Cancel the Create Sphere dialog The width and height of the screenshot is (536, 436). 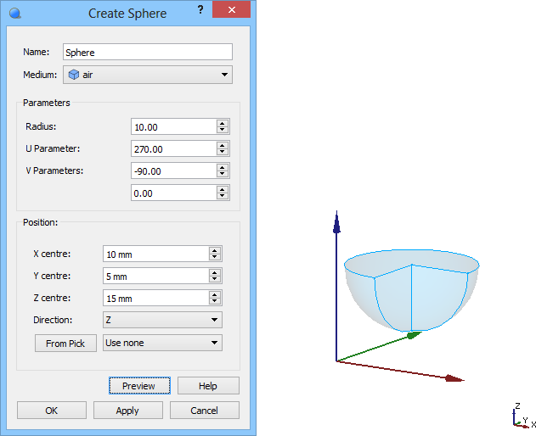coord(205,410)
